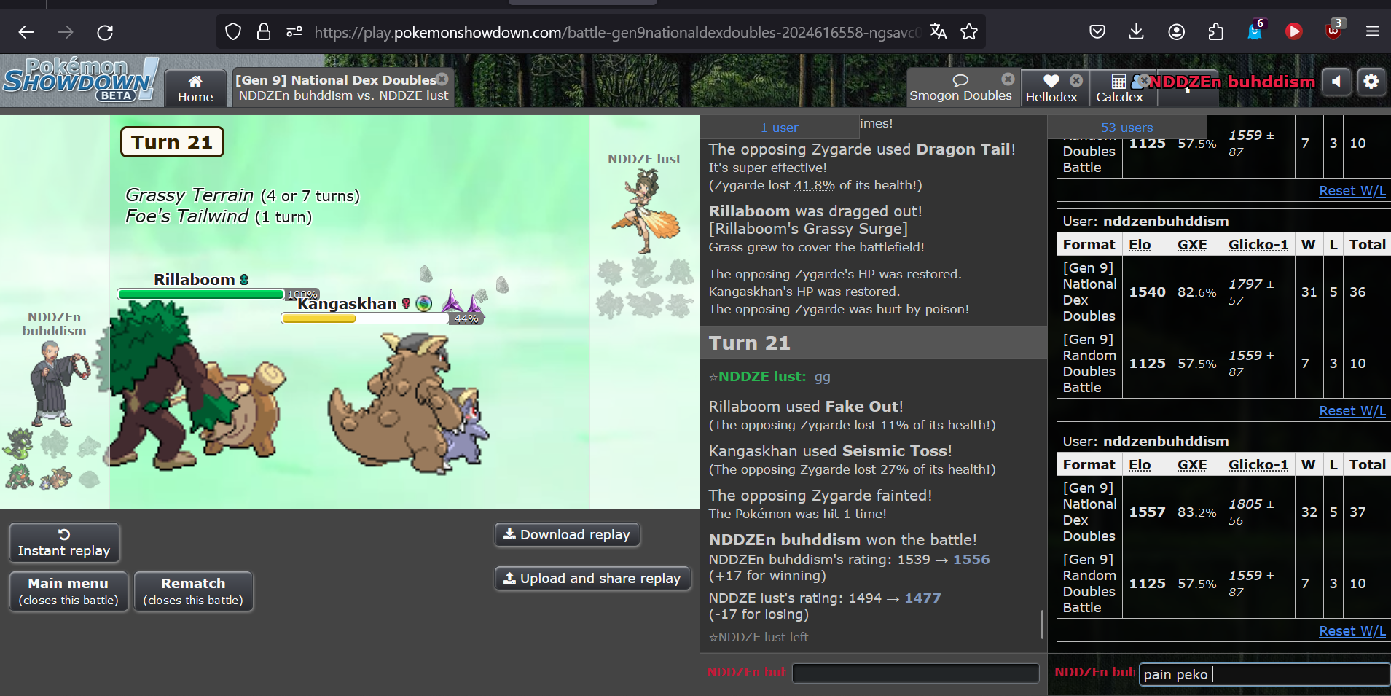The height and width of the screenshot is (696, 1391).
Task: Click Main menu (closes this battle)
Action: [68, 591]
